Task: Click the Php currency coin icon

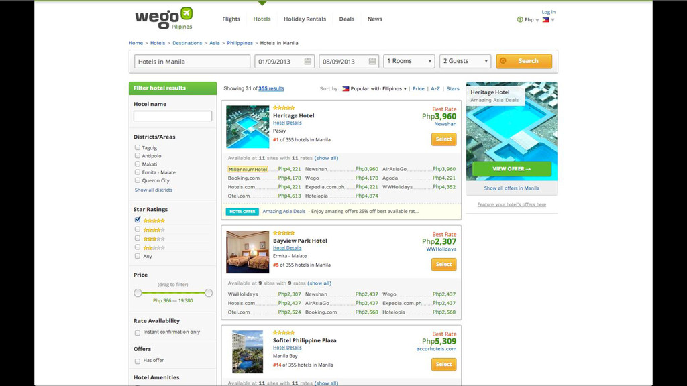Action: [520, 19]
